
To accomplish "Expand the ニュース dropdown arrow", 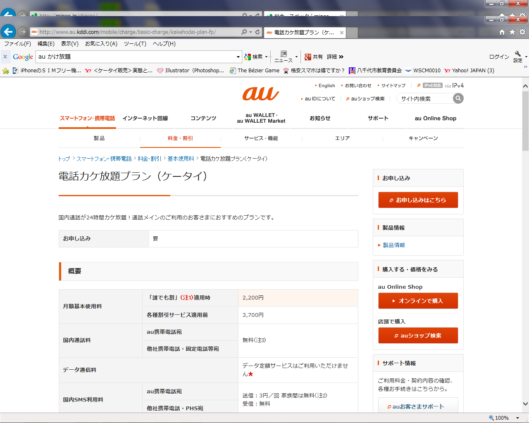I will (296, 57).
